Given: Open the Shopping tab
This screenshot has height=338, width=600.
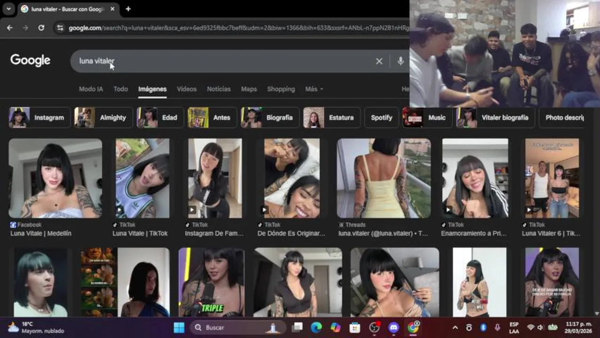Looking at the screenshot, I should pos(281,89).
